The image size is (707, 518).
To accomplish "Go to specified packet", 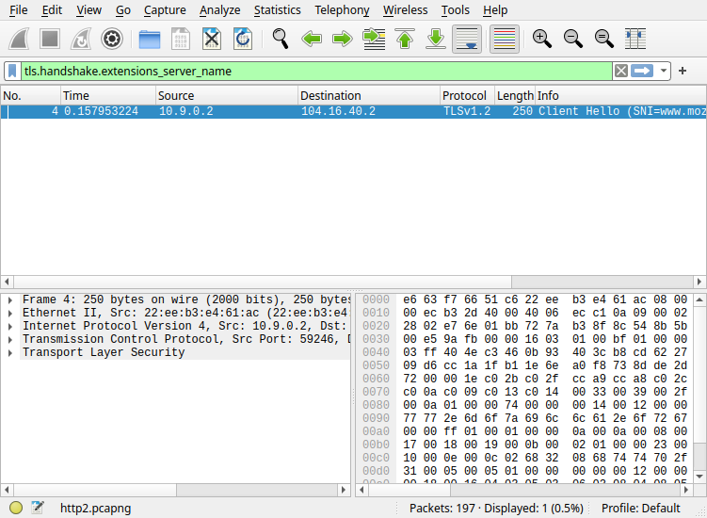I will point(374,39).
